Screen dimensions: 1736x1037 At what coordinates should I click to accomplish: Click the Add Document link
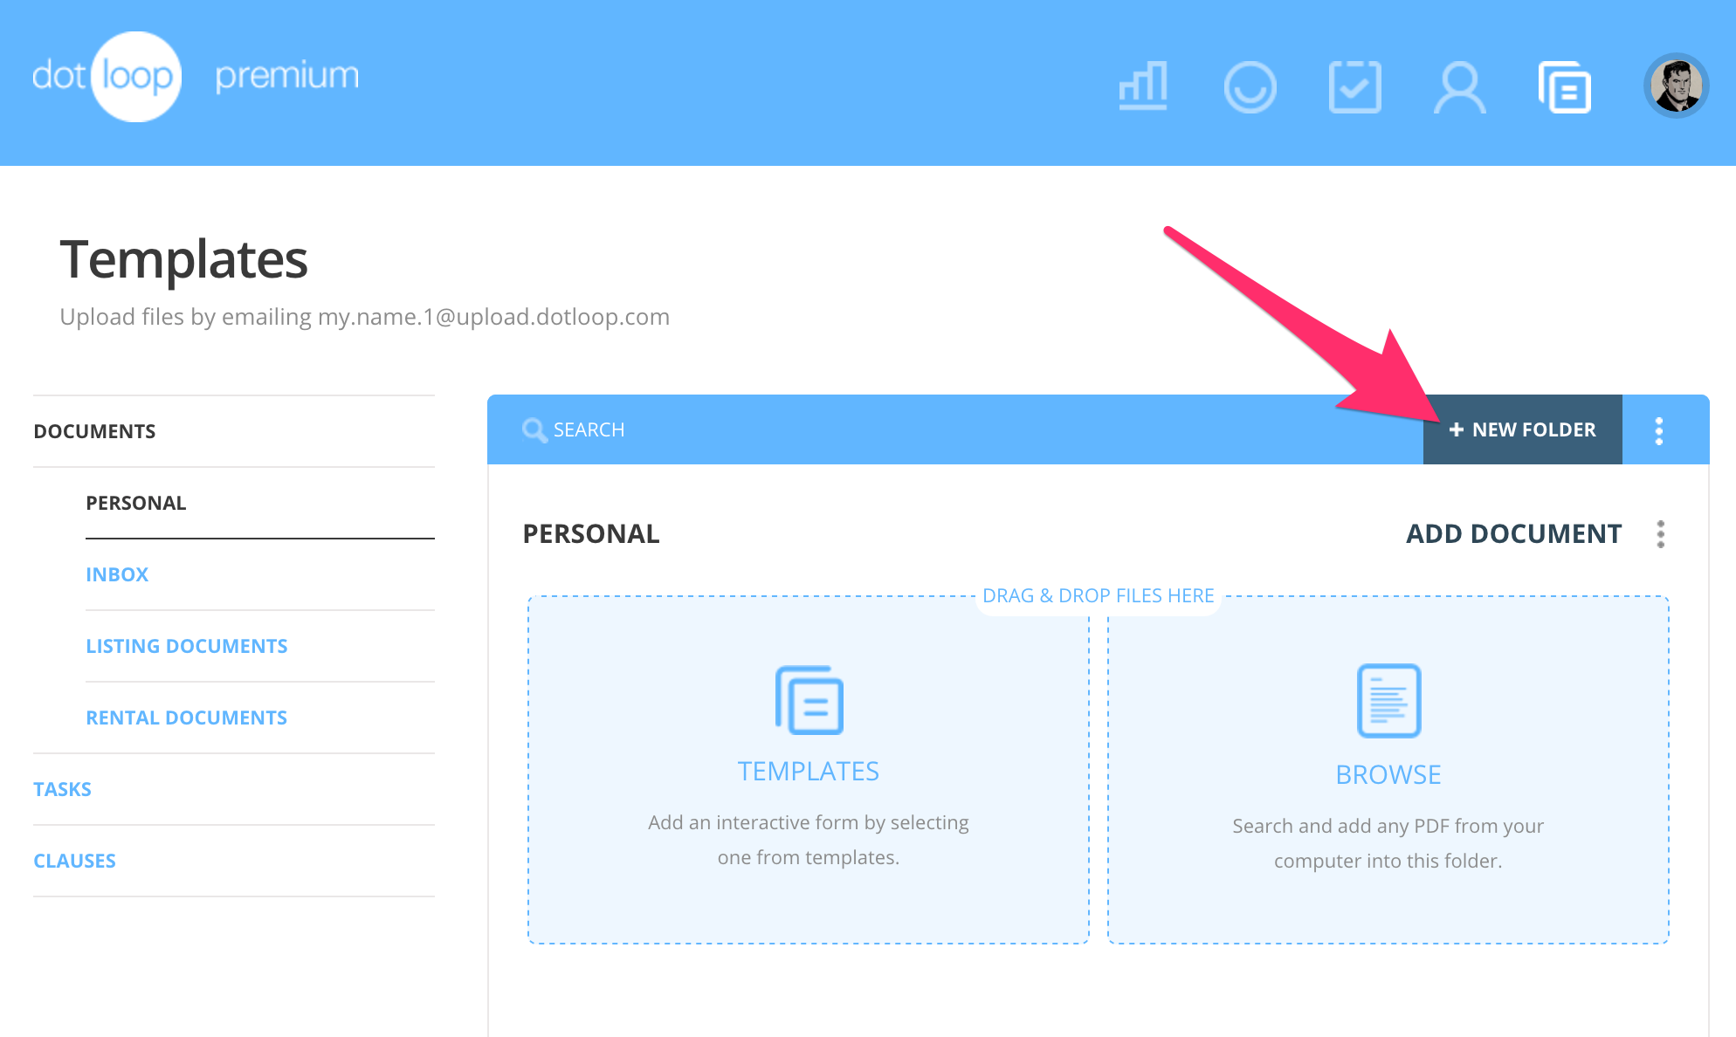click(1513, 533)
